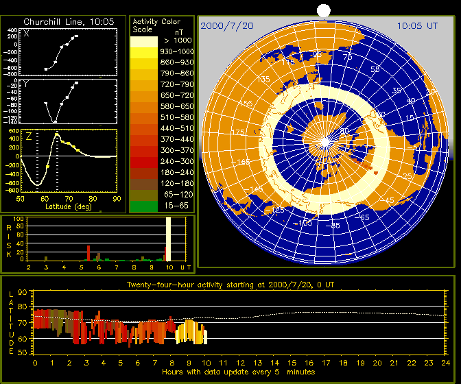Click the 930-1000 nT yellow swatch
The image size is (461, 384).
coord(143,51)
